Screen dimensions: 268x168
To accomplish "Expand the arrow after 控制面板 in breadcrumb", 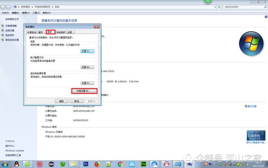I will [x=32, y=7].
